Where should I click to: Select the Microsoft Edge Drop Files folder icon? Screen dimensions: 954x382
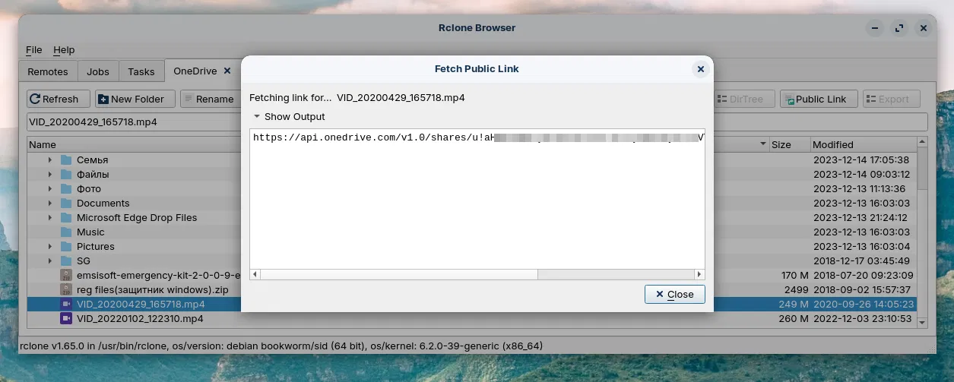(66, 218)
